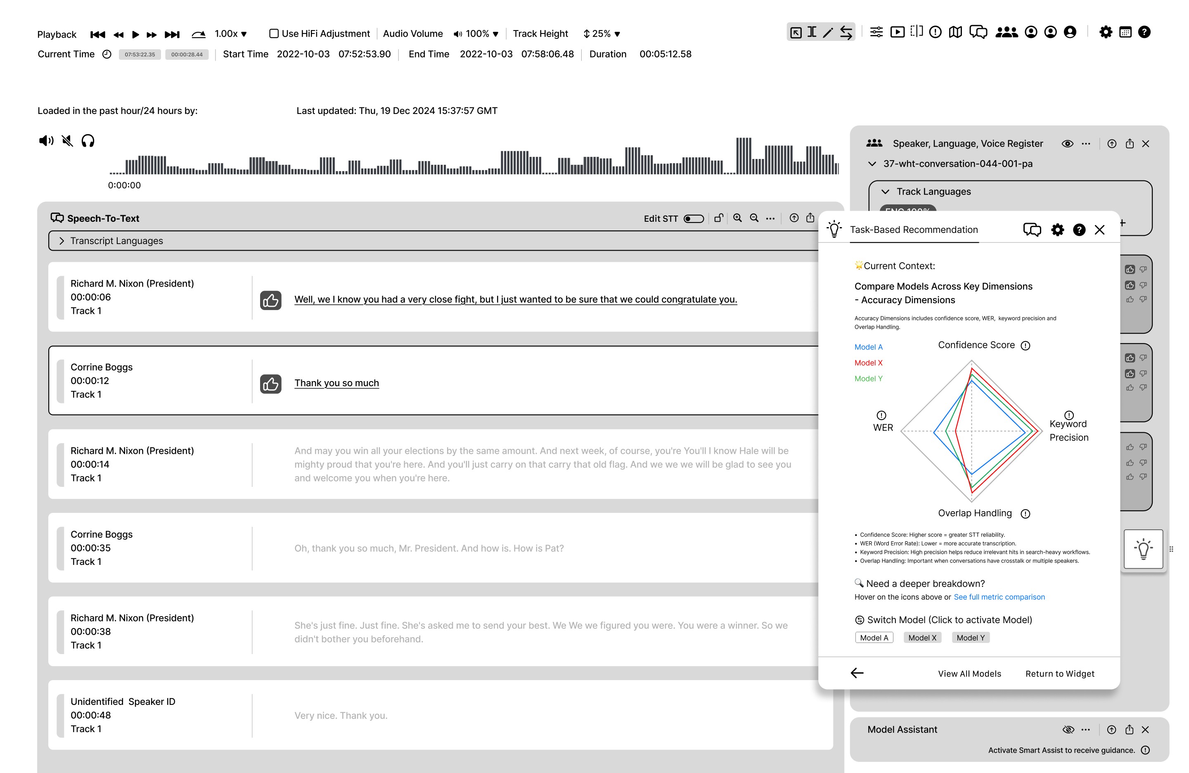Open settings gear in Task-Based Recommendation
The height and width of the screenshot is (773, 1189).
1057,230
